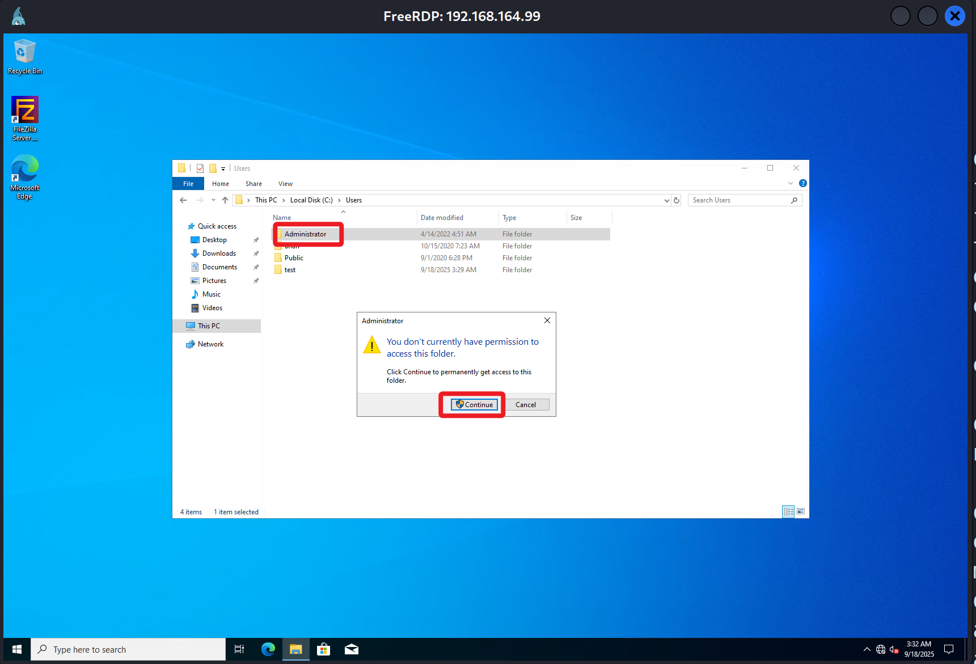Click the Explorer refresh icon
The image size is (976, 664).
click(677, 200)
